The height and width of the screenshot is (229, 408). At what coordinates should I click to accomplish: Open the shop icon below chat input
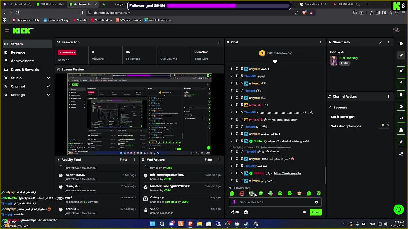click(x=246, y=212)
